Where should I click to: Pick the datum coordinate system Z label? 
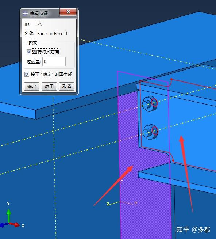pos(108,204)
